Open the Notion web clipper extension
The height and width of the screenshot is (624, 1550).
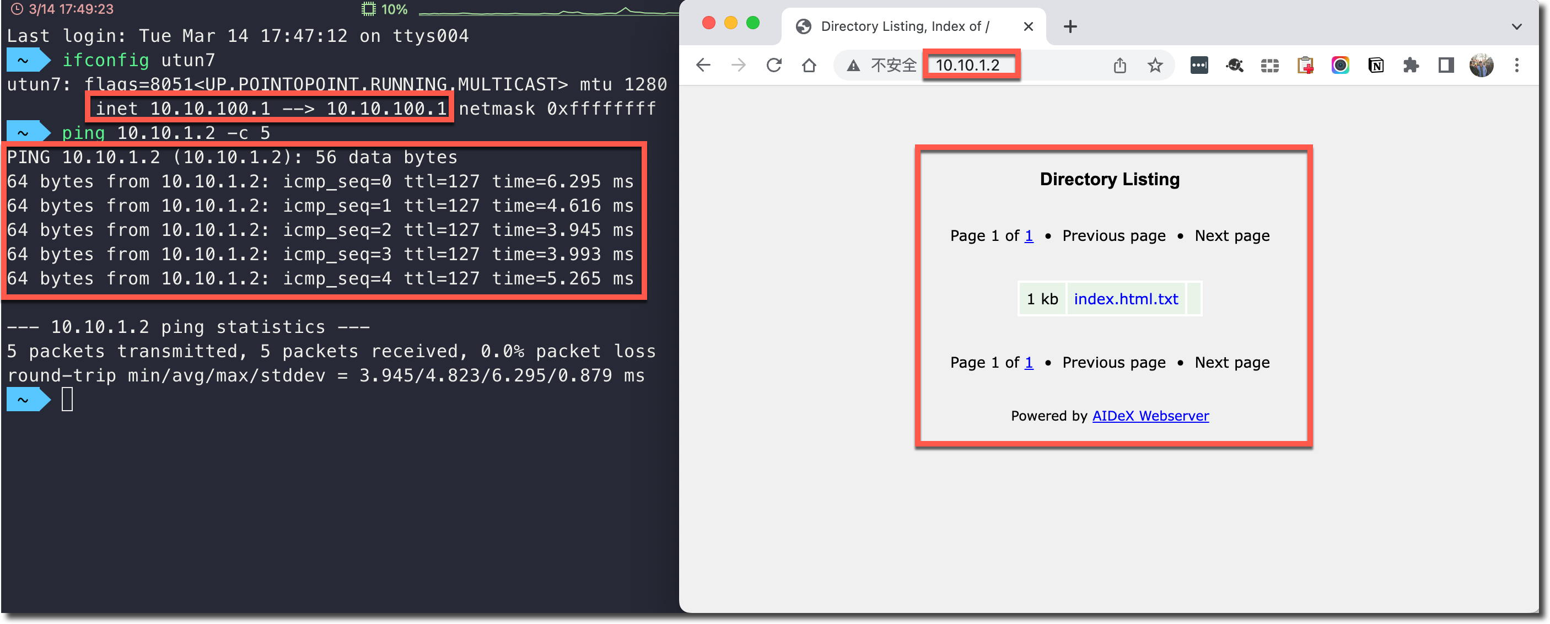click(x=1375, y=65)
